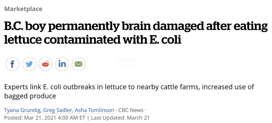The width and height of the screenshot is (272, 123).
Task: Click the Chinese characters in watermark
Action: click(127, 60)
